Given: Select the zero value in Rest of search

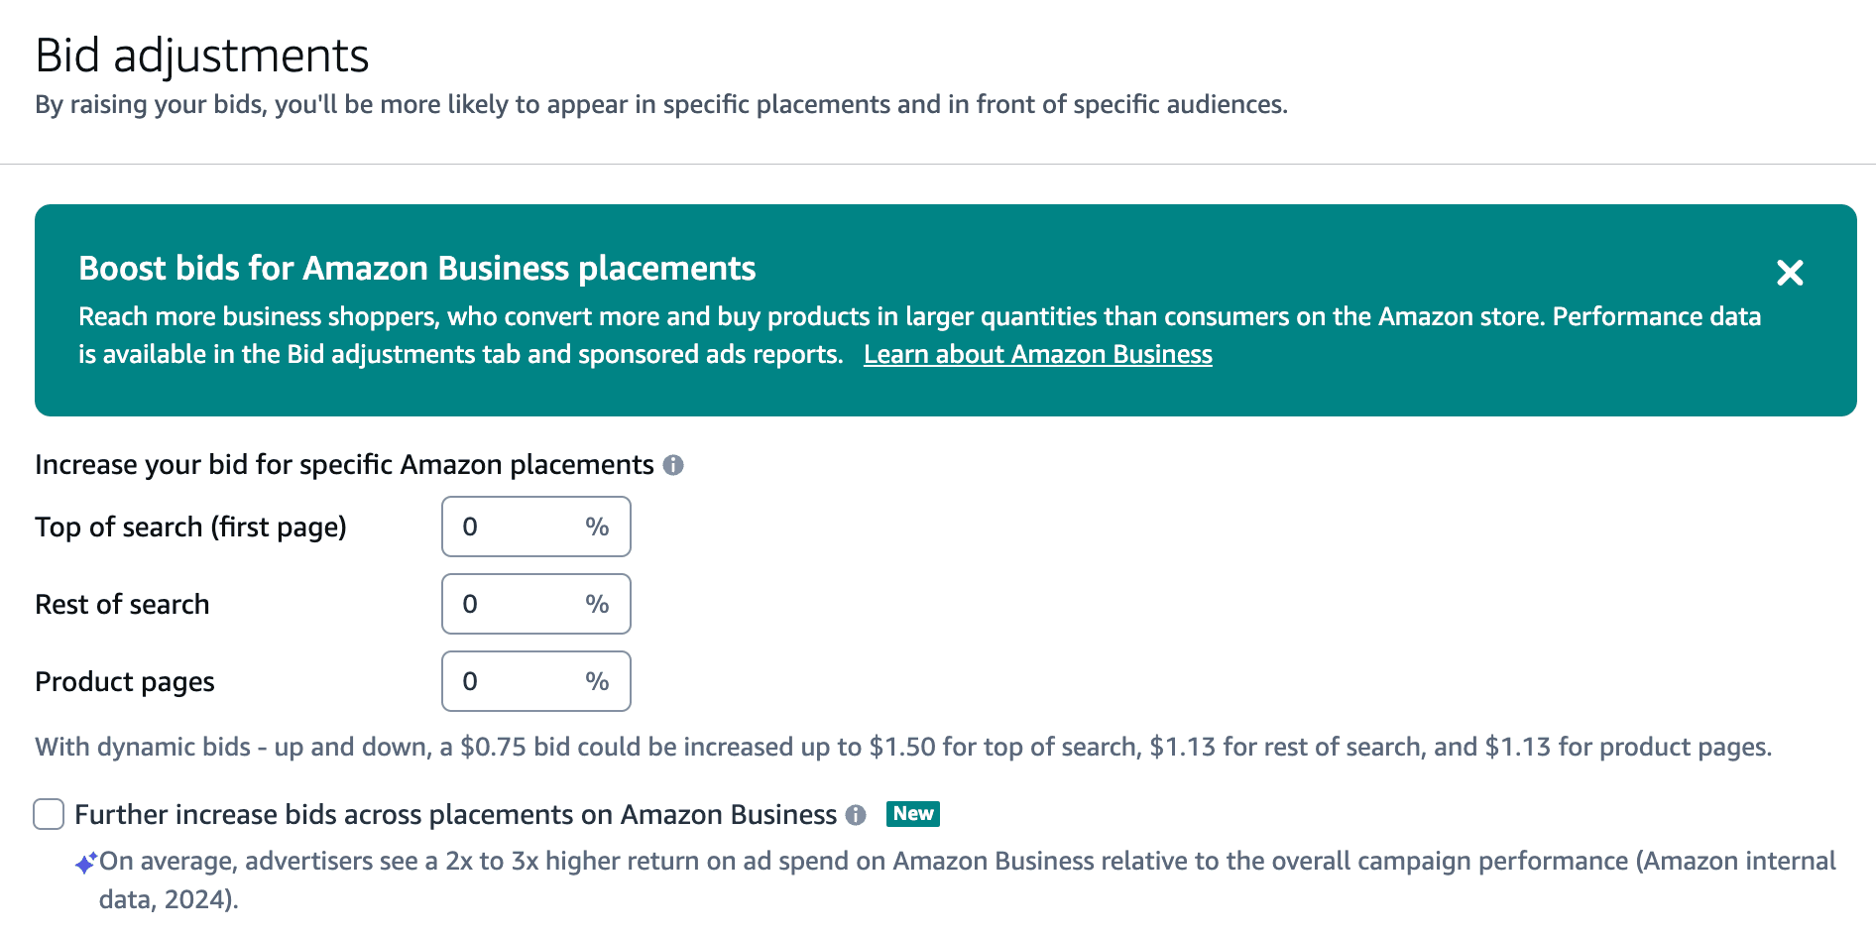Looking at the screenshot, I should (x=471, y=603).
